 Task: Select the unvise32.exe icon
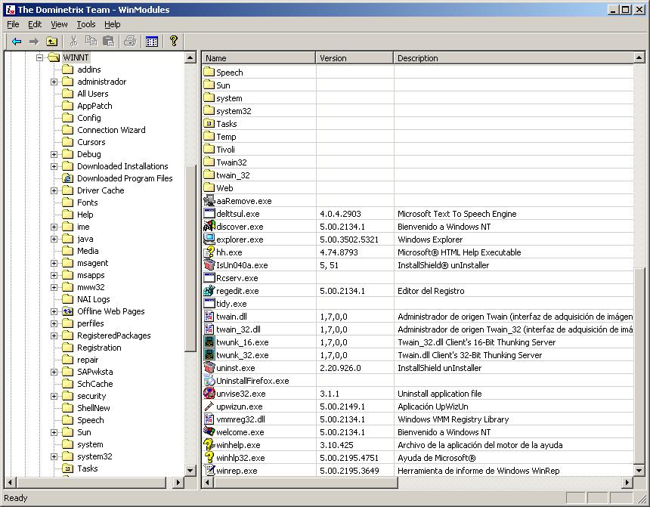pos(209,394)
